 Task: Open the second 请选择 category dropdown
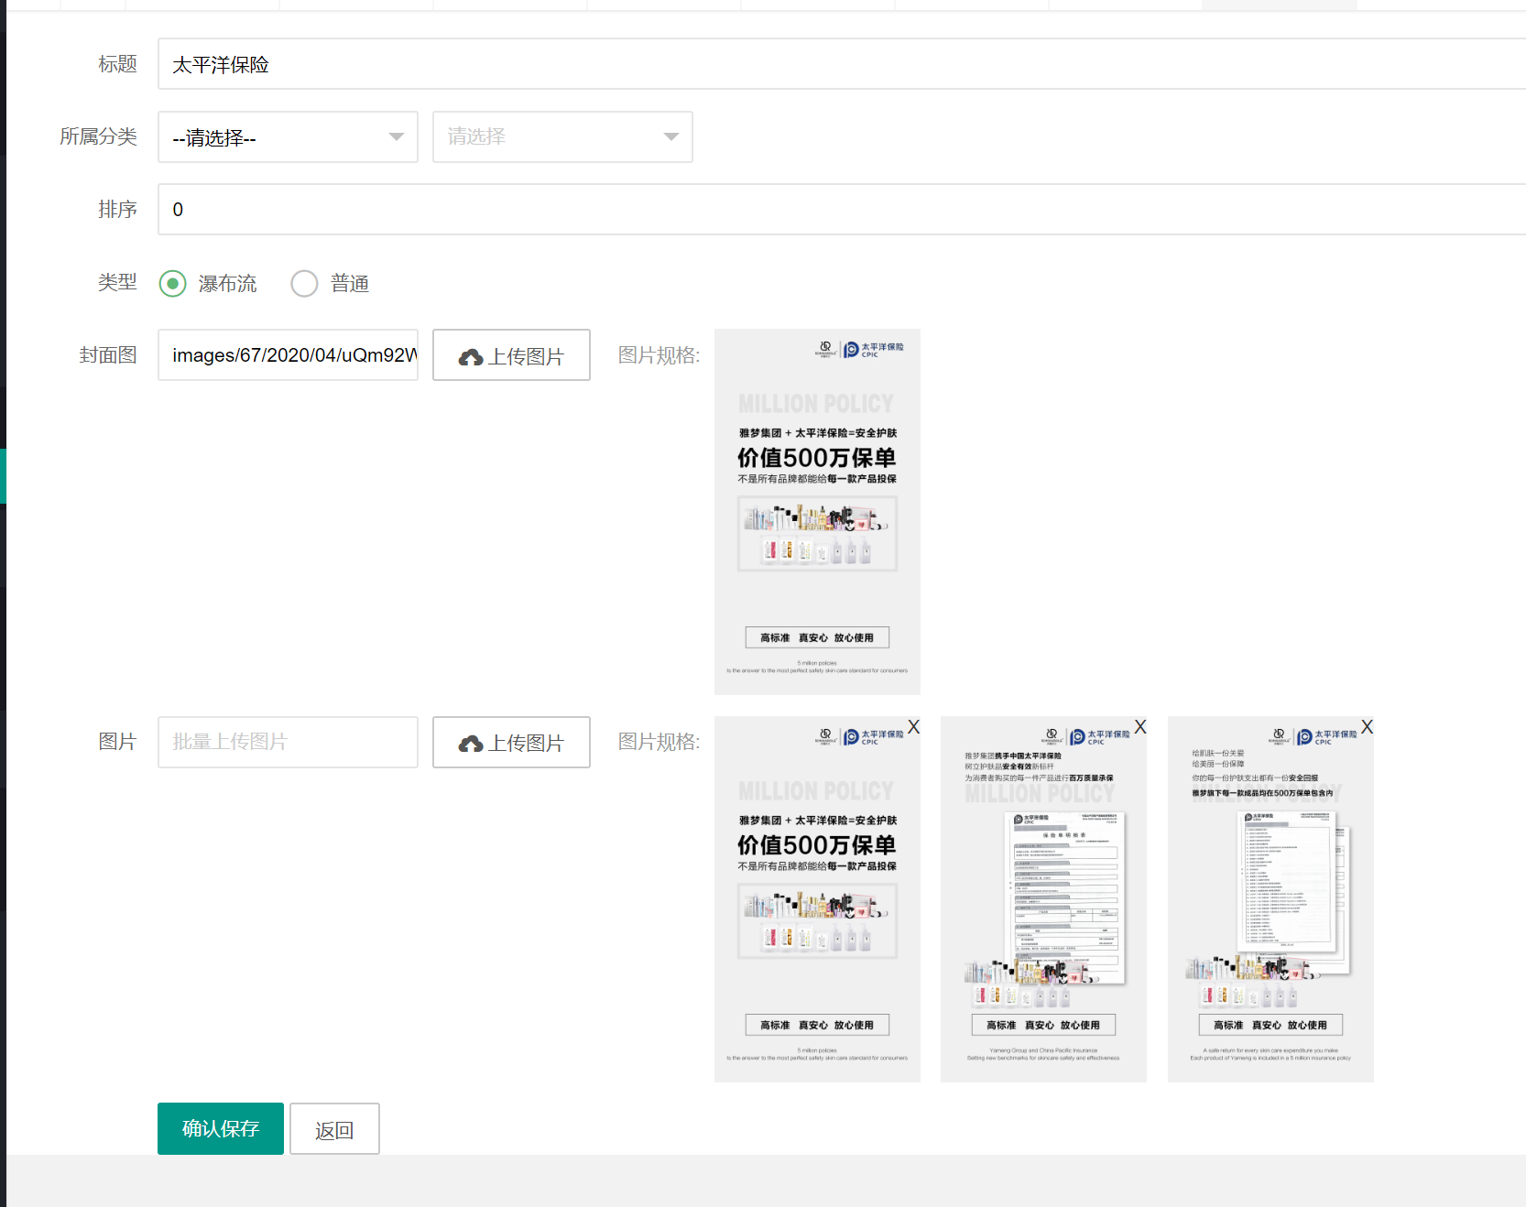click(562, 137)
